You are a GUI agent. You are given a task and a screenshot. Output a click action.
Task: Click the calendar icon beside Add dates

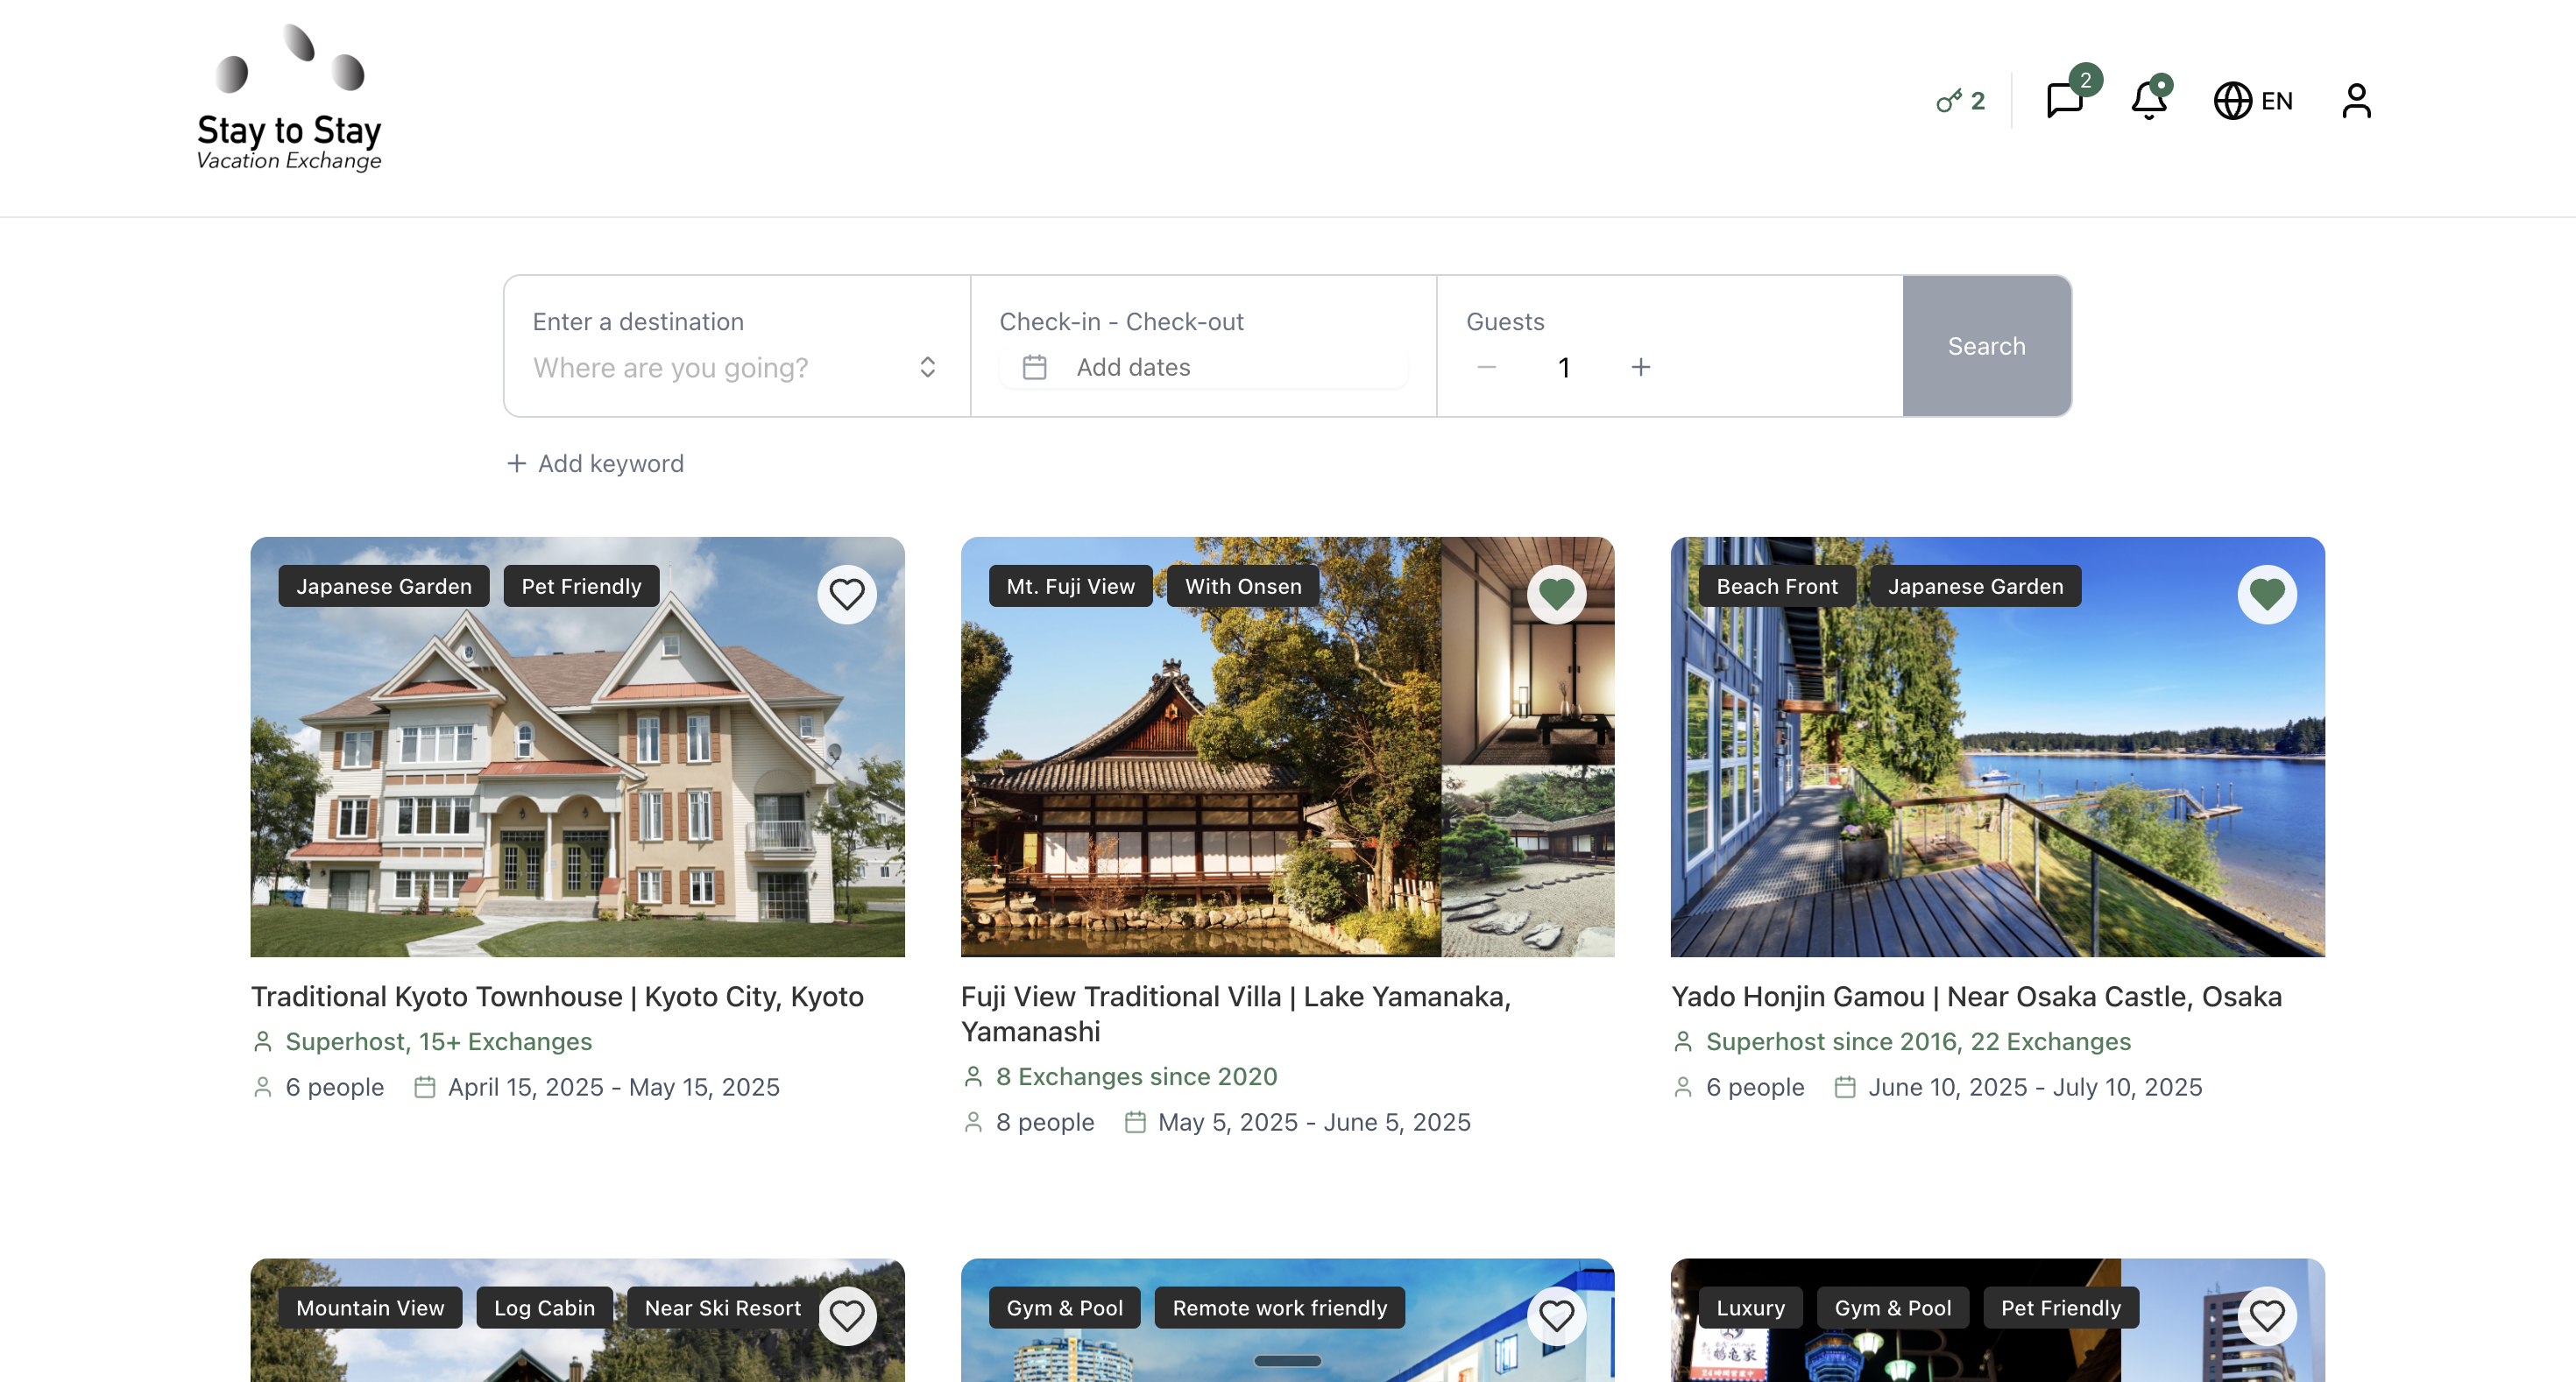(x=1034, y=368)
